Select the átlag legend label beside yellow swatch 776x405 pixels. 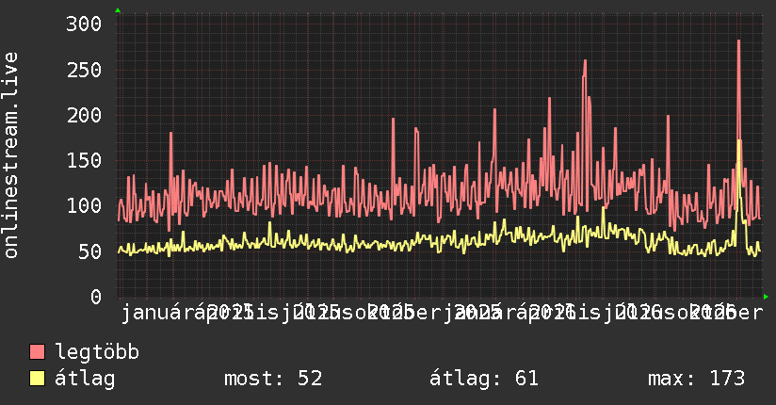click(x=85, y=379)
